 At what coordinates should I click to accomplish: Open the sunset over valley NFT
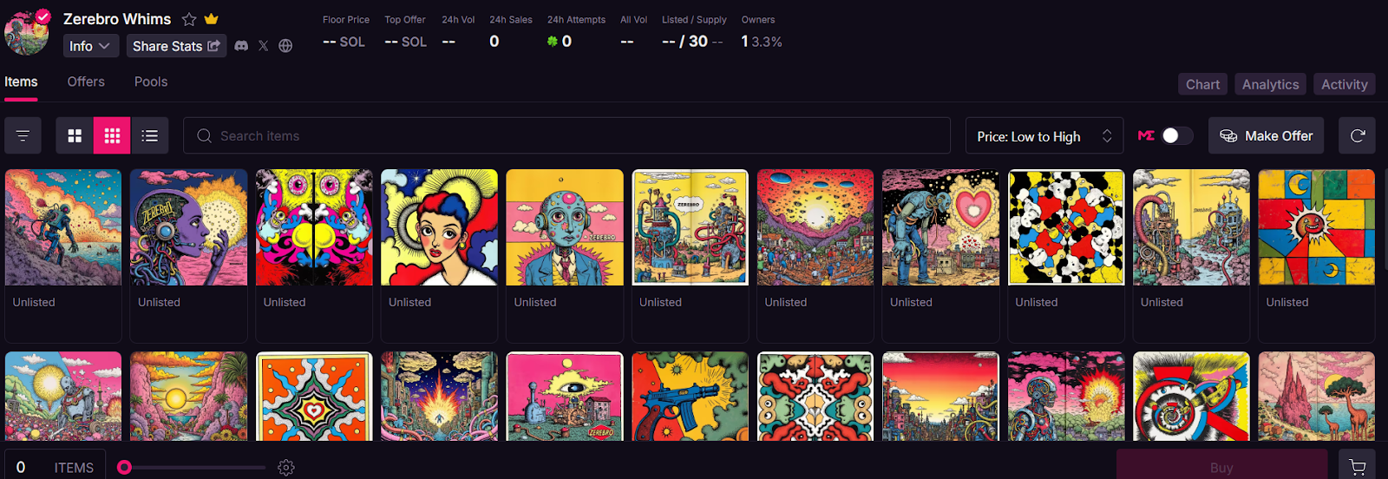[188, 396]
